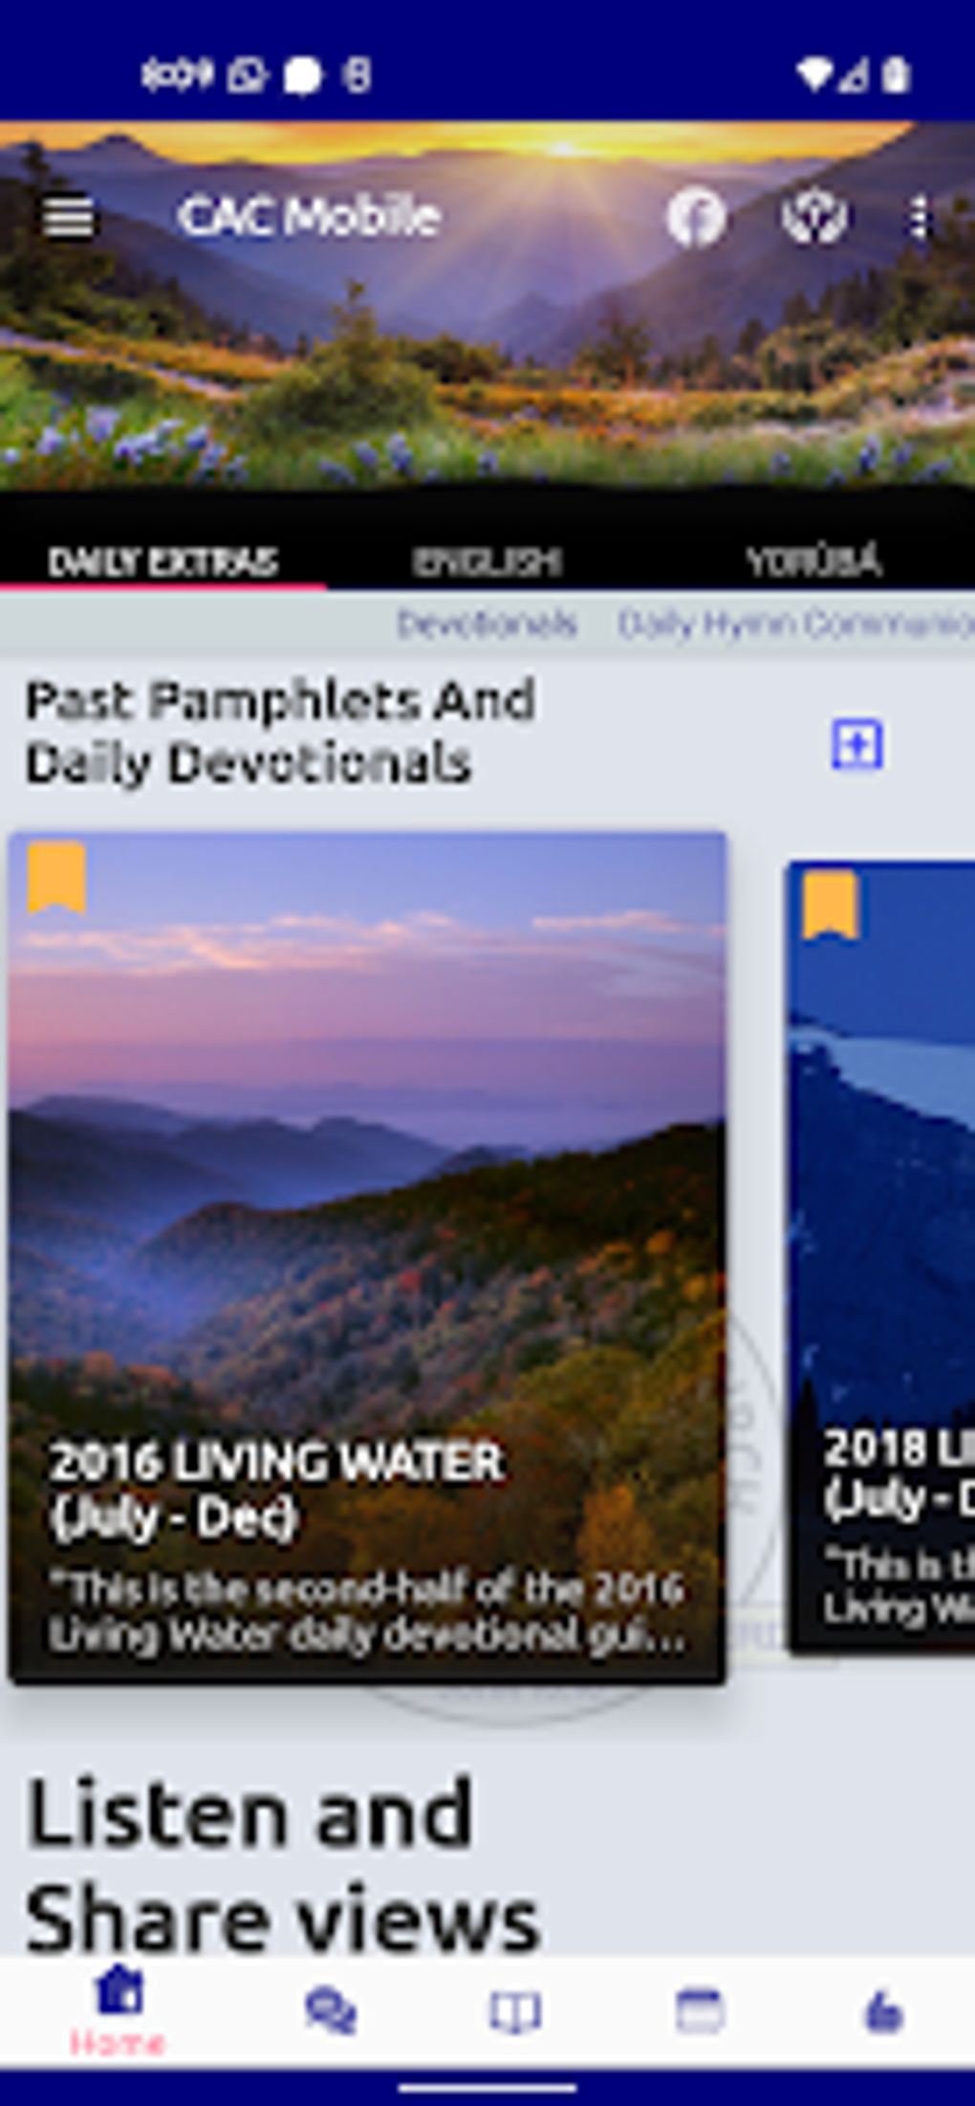
Task: Switch to the ENGLISH tab
Action: [x=487, y=561]
